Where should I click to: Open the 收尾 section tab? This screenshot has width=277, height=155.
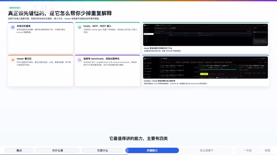point(267,150)
